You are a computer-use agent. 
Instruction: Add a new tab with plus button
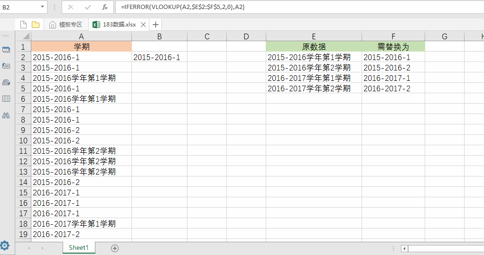pyautogui.click(x=156, y=25)
